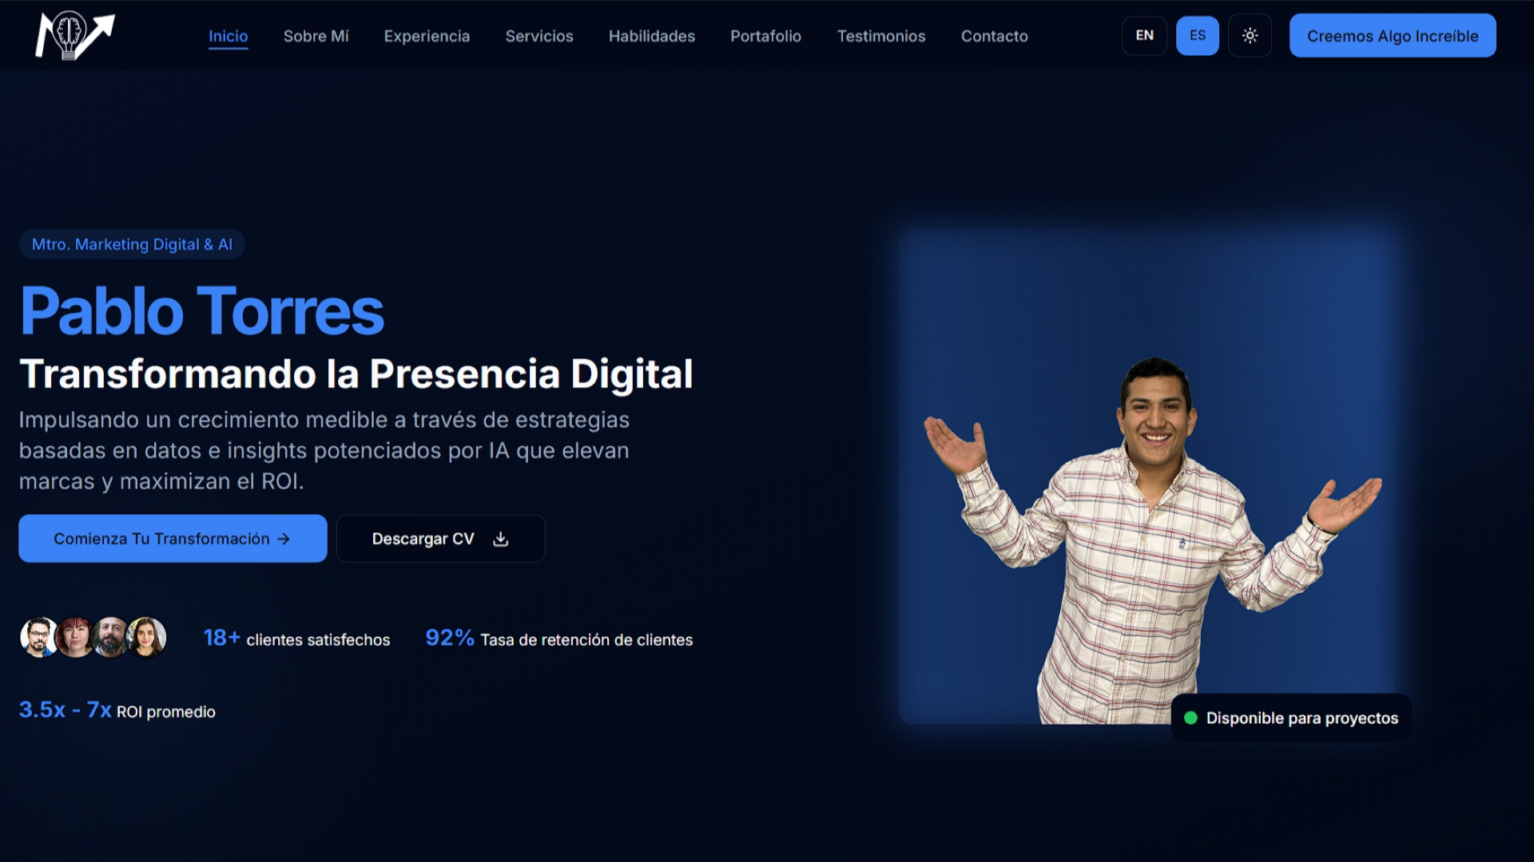Select the Inicio nav item
Screen dimensions: 1534x862
pyautogui.click(x=228, y=36)
